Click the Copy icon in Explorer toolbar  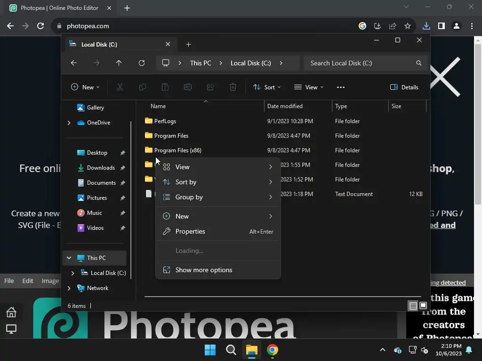(143, 87)
